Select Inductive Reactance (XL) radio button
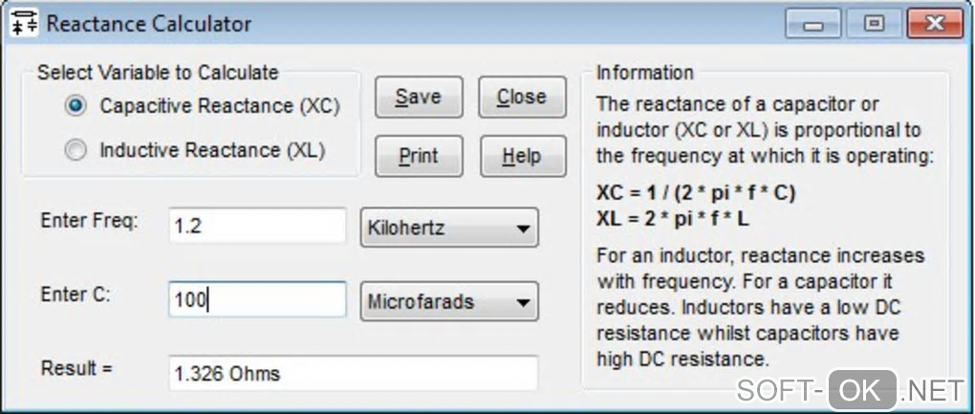Screen dimensions: 975x414 pos(77,150)
